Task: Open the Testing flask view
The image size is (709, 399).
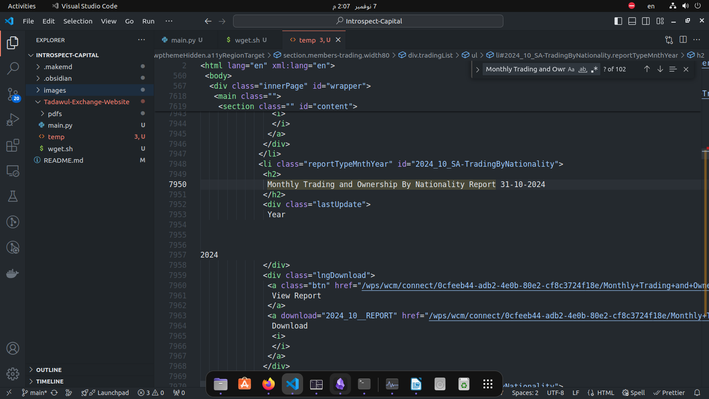Action: pyautogui.click(x=13, y=196)
